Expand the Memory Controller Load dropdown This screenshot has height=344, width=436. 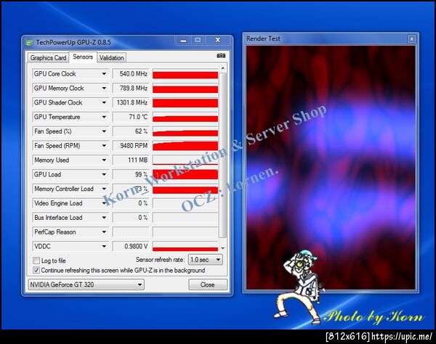tap(104, 189)
